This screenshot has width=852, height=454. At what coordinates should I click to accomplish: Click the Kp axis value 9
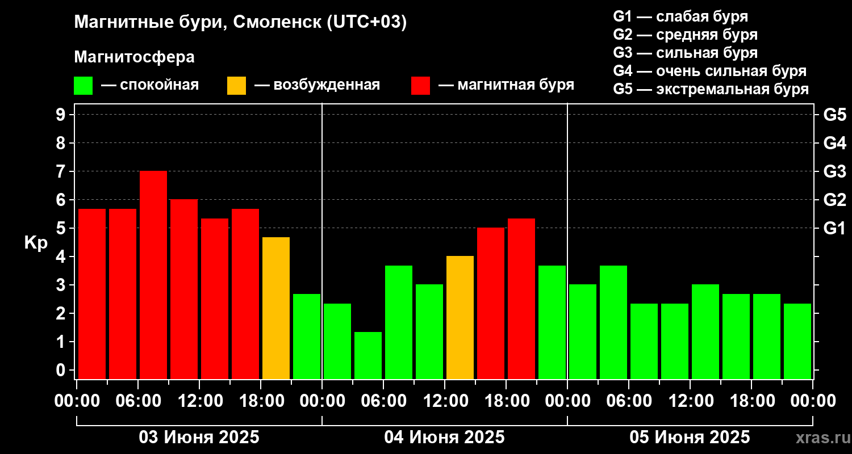pyautogui.click(x=62, y=115)
